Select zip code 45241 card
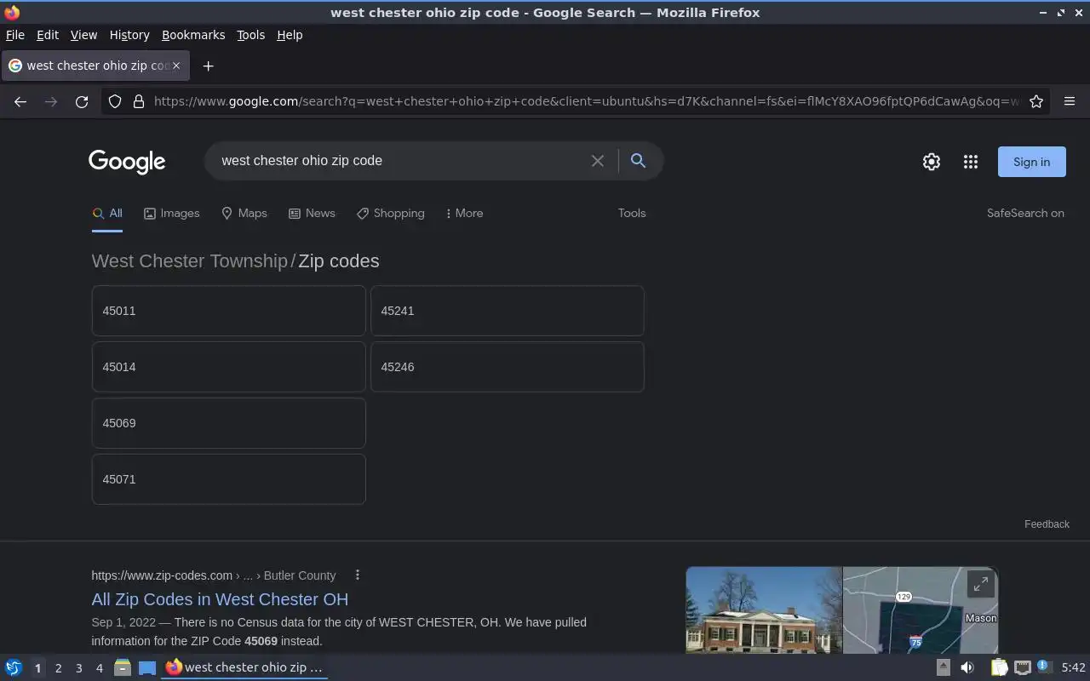The height and width of the screenshot is (681, 1090). 507,311
